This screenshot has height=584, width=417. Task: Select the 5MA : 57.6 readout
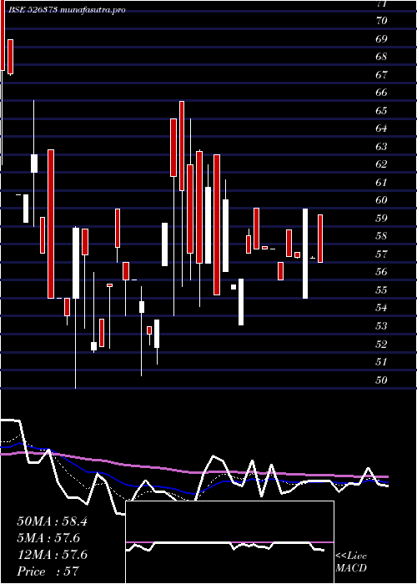point(48,538)
